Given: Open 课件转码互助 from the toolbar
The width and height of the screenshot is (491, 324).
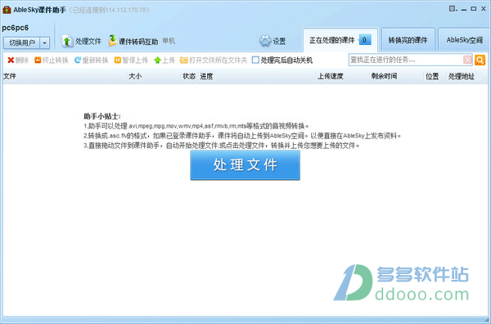Looking at the screenshot, I should [133, 41].
